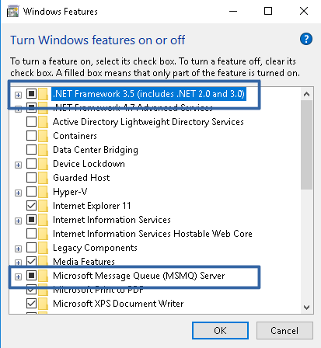Image resolution: width=321 pixels, height=348 pixels.
Task: Click folder icon beside Active Directory Lightweight Directory Services
Action: [44, 122]
